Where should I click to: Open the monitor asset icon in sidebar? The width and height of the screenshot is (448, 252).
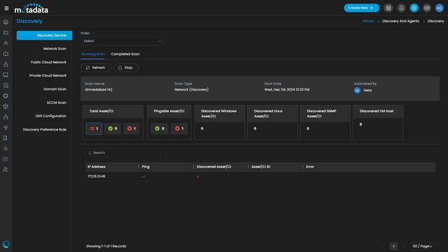pyautogui.click(x=6, y=74)
